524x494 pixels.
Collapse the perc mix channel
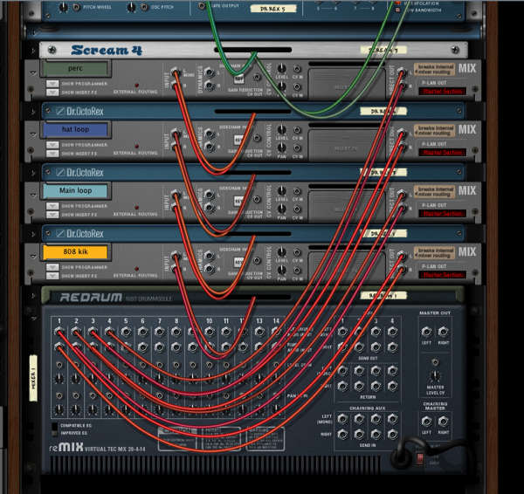[x=33, y=72]
